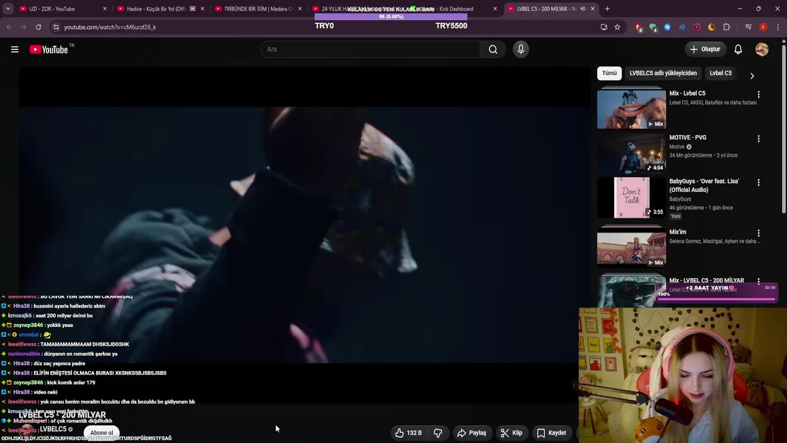Image resolution: width=787 pixels, height=443 pixels.
Task: Select the LVBELC5 adlı yükleyiciden chip
Action: (x=663, y=73)
